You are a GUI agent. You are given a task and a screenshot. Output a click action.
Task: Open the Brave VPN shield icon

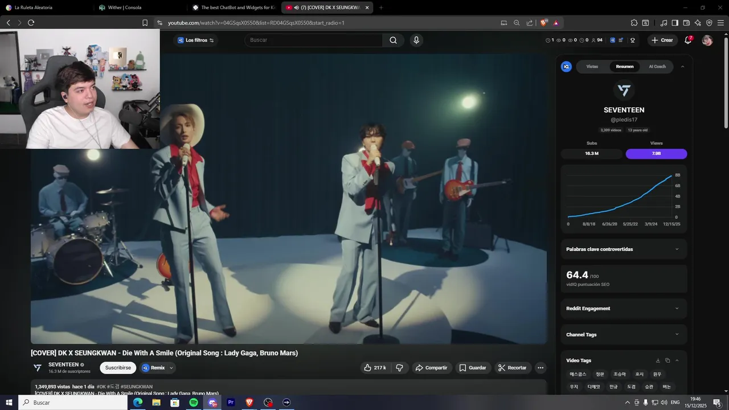click(709, 23)
